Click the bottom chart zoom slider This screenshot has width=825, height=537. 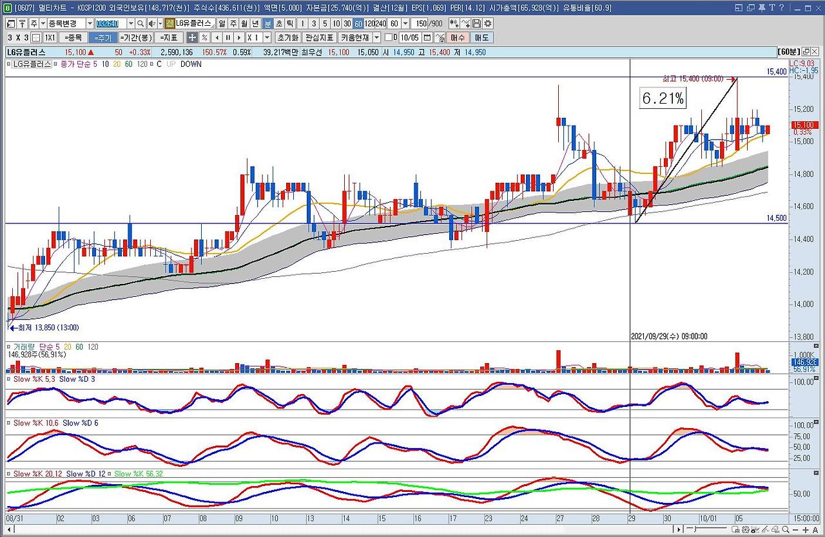pyautogui.click(x=705, y=529)
